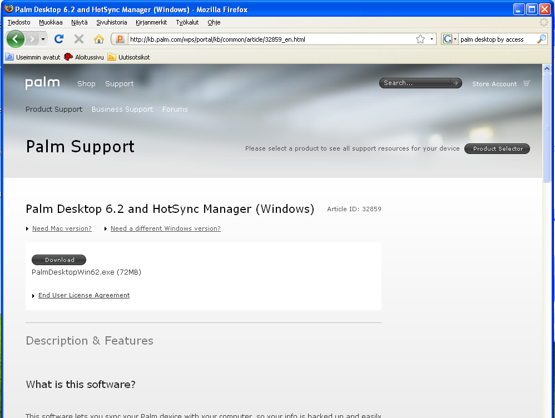
Task: Click the Aloitussivu bookmark
Action: coord(84,57)
